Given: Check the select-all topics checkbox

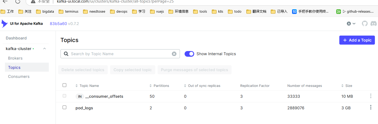Looking at the screenshot, I should [x=64, y=85].
